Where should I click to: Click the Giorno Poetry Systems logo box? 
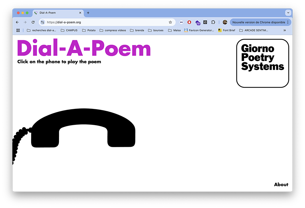(262, 63)
